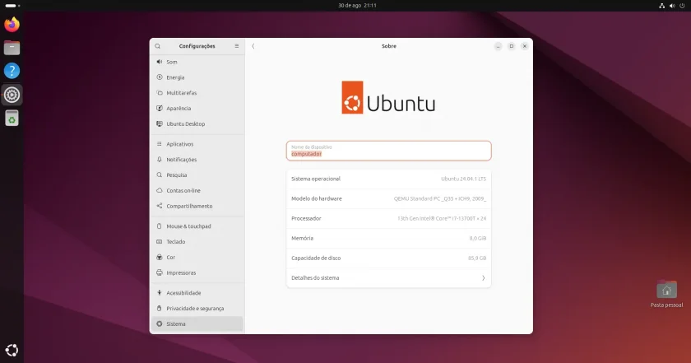Screen dimensions: 691x363
Task: Open Aplicativos settings page
Action: [x=197, y=144]
